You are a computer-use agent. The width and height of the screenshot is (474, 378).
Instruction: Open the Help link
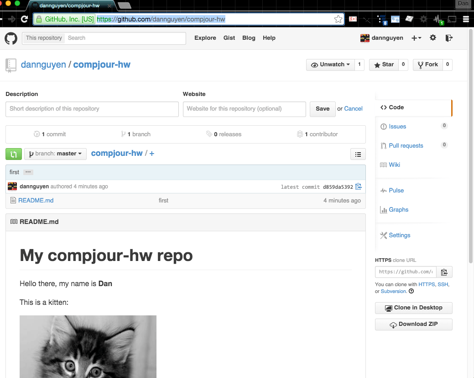point(269,38)
